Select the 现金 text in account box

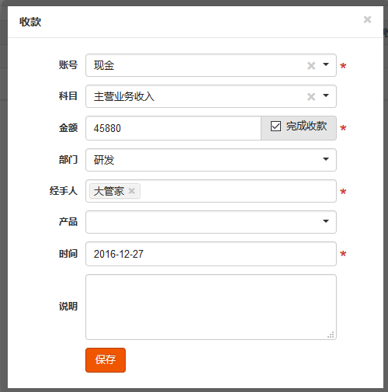pyautogui.click(x=104, y=65)
